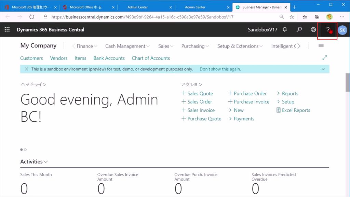This screenshot has width=350, height=197.
Task: Switch to the first Admin Center tab
Action: (x=137, y=7)
